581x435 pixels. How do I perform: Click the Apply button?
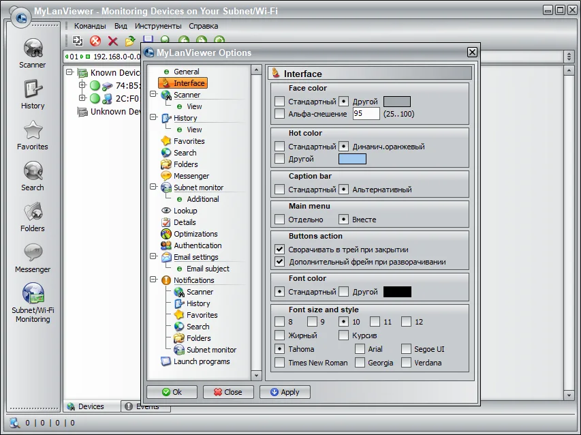(285, 392)
